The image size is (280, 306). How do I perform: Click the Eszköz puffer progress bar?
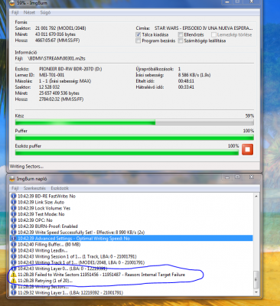(x=127, y=152)
